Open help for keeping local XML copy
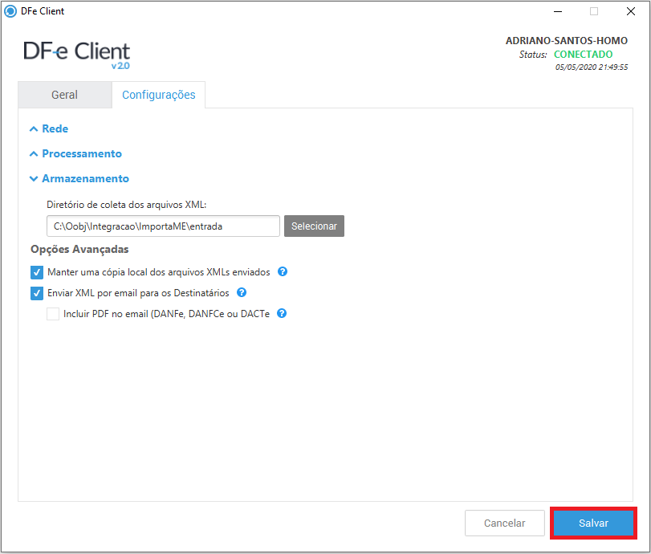This screenshot has height=554, width=651. coord(283,272)
